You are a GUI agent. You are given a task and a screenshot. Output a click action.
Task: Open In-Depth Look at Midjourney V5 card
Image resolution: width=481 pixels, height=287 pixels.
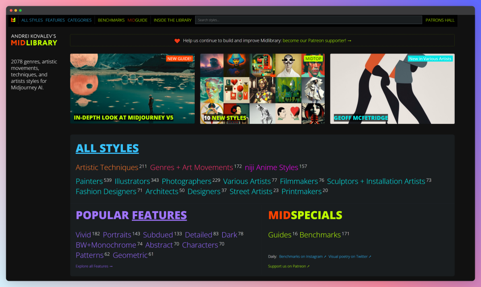point(132,89)
